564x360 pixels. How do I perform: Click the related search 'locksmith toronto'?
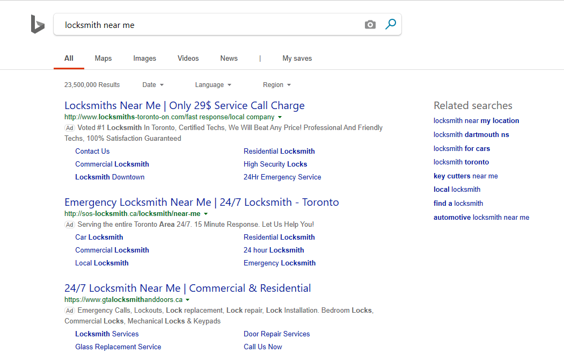tap(462, 162)
